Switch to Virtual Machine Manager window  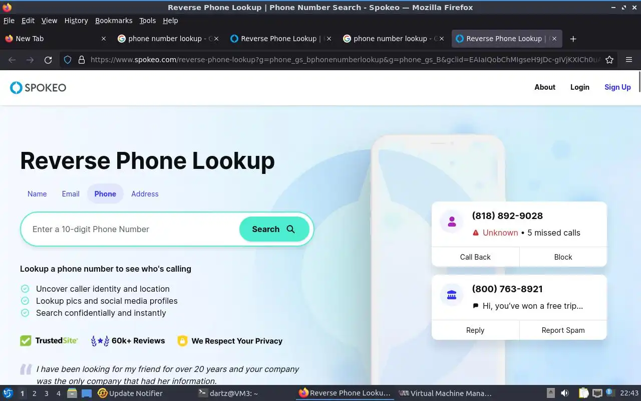coord(445,393)
